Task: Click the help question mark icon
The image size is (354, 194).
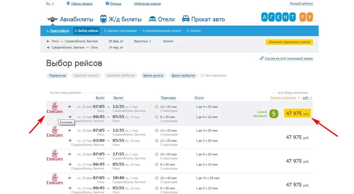Action: 107,4
